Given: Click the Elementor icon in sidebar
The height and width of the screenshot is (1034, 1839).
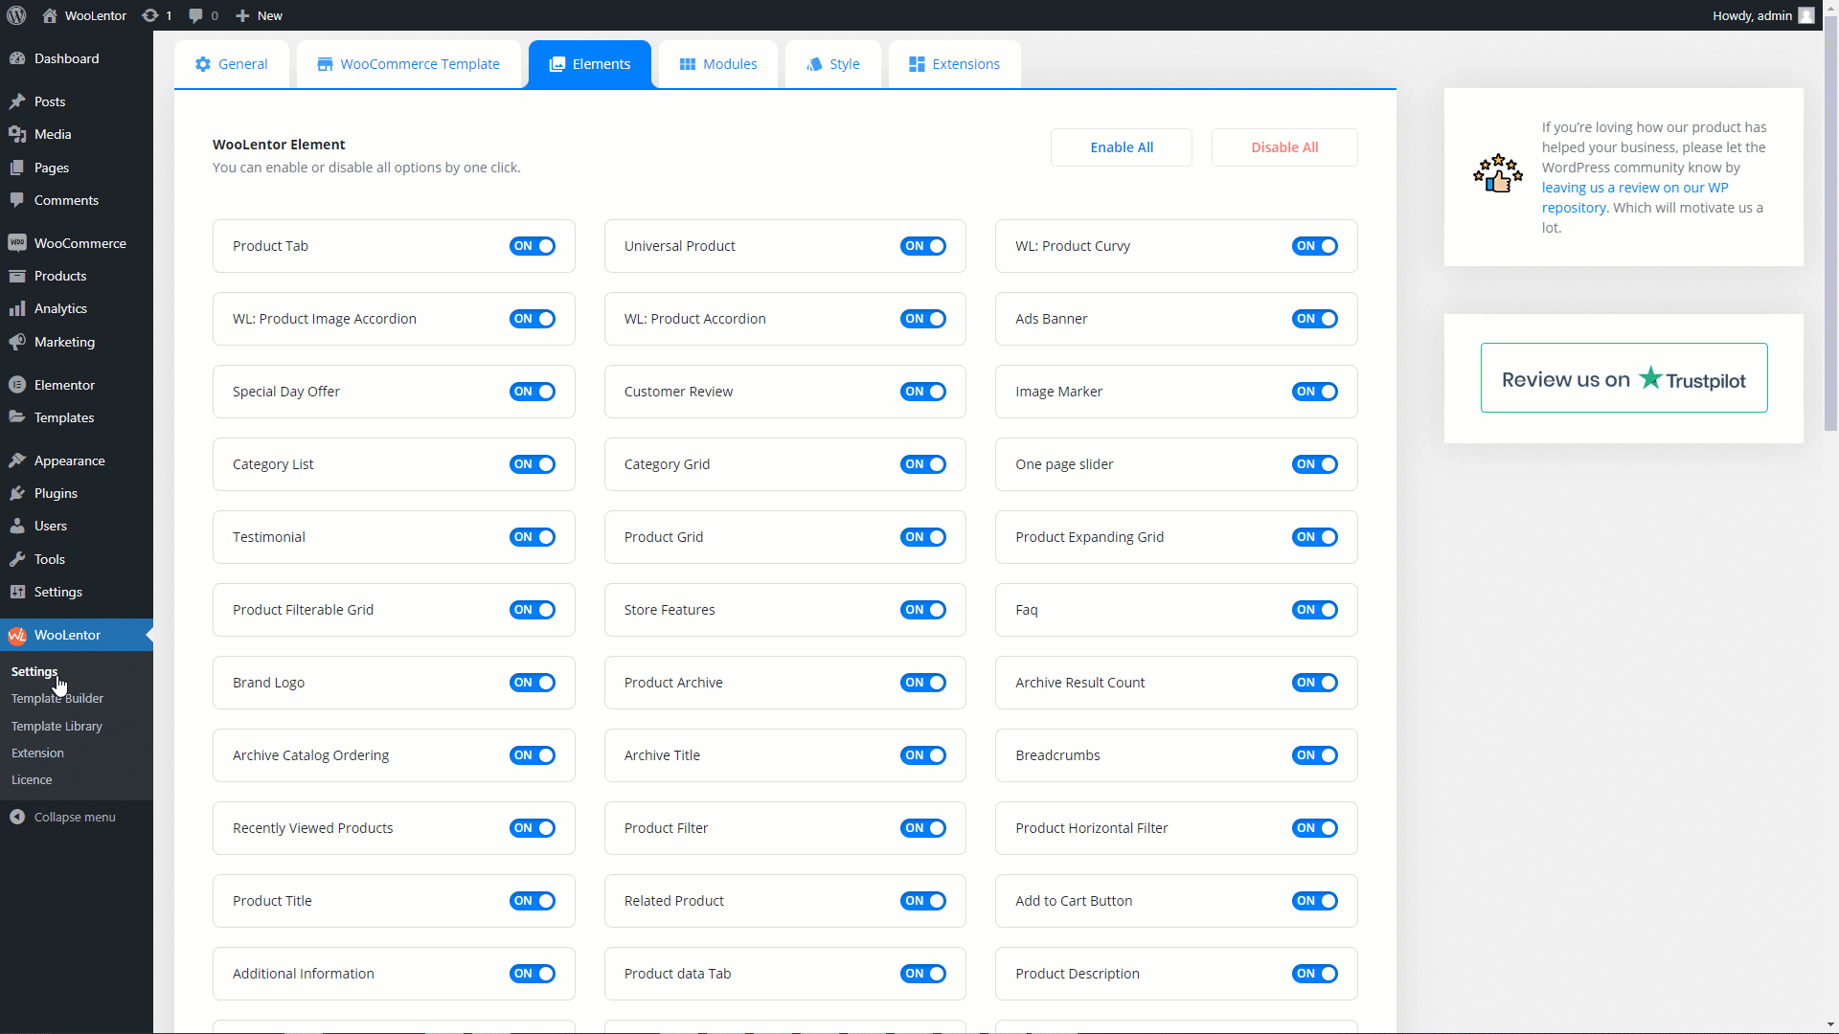Looking at the screenshot, I should [x=16, y=384].
